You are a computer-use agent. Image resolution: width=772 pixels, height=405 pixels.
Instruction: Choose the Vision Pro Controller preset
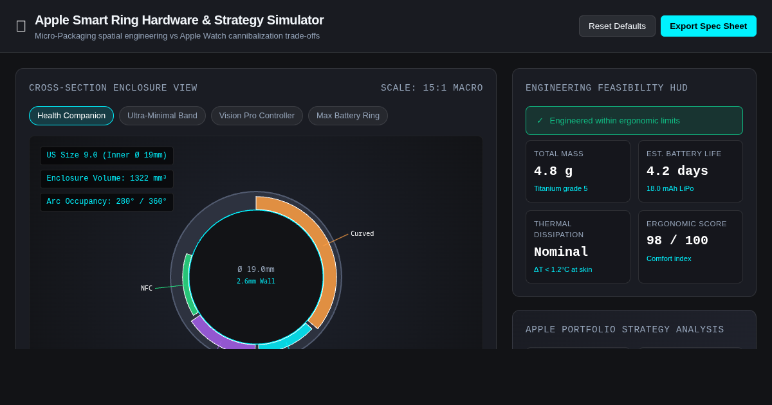click(257, 116)
